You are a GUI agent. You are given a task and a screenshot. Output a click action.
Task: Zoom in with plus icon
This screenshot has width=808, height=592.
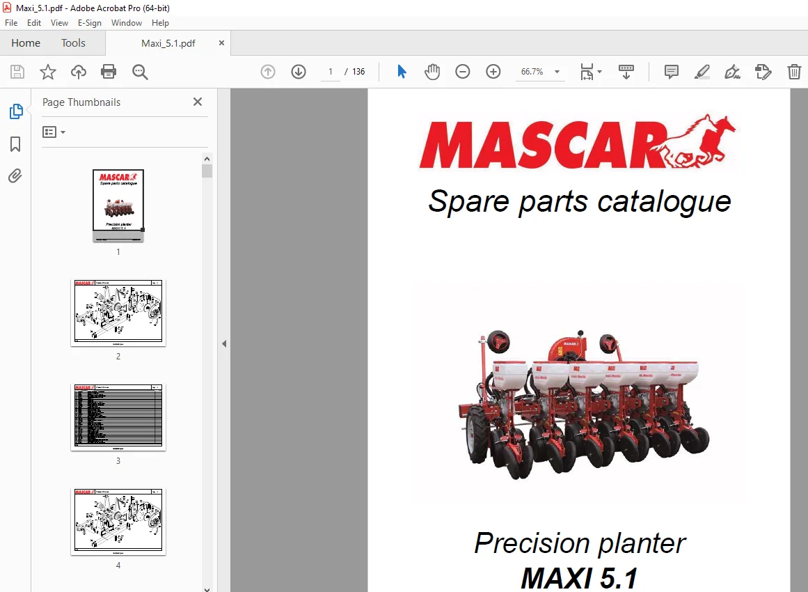[x=493, y=72]
